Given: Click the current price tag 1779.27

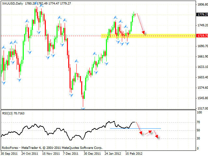Looking at the screenshot, I should [202, 15].
